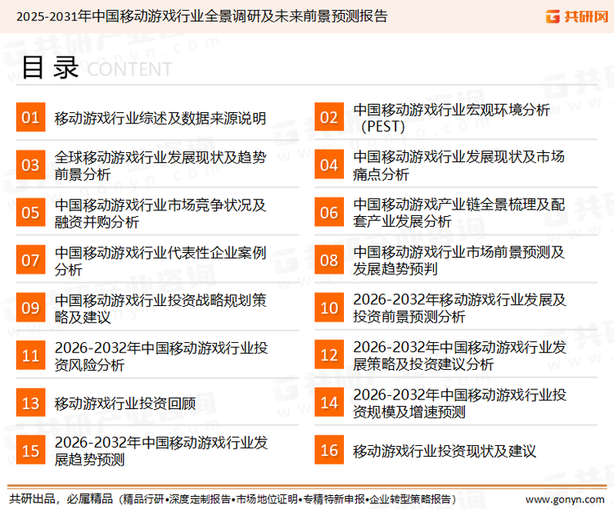Click the orange 06 number box

click(x=329, y=212)
